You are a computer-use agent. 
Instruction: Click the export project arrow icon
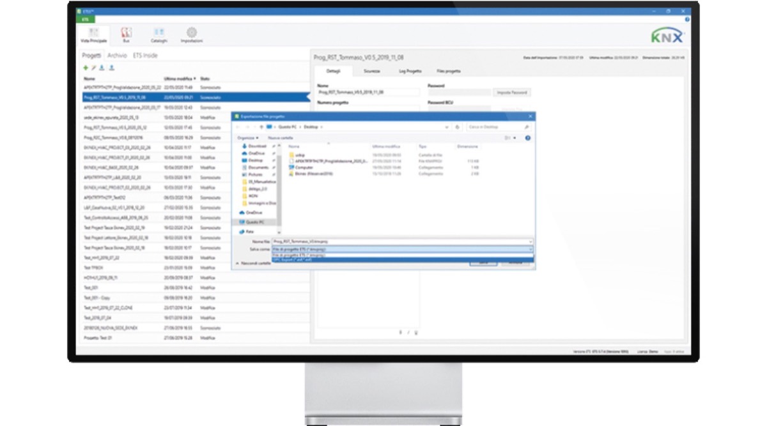click(111, 68)
